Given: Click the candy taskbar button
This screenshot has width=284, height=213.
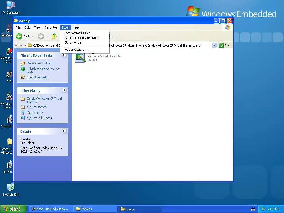Looking at the screenshot, I should [x=140, y=209].
